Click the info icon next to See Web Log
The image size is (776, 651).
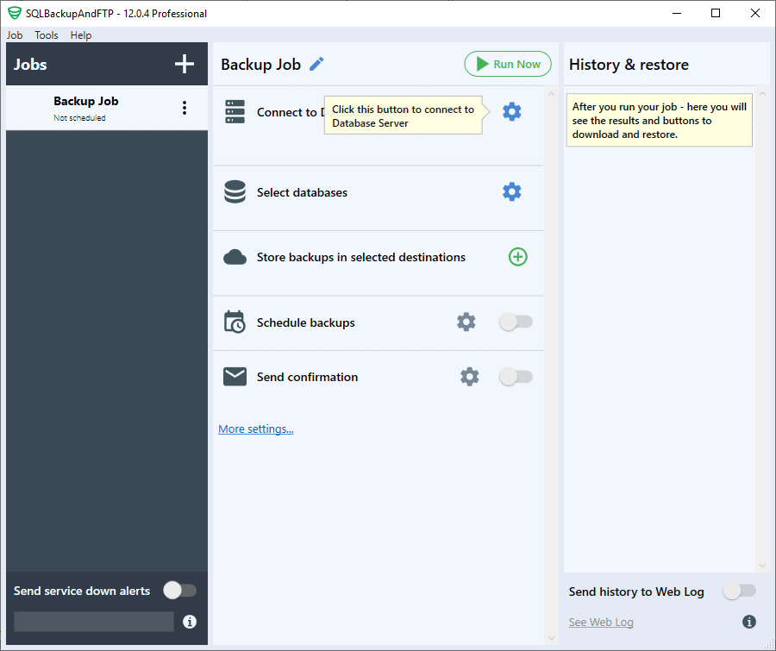pos(748,621)
